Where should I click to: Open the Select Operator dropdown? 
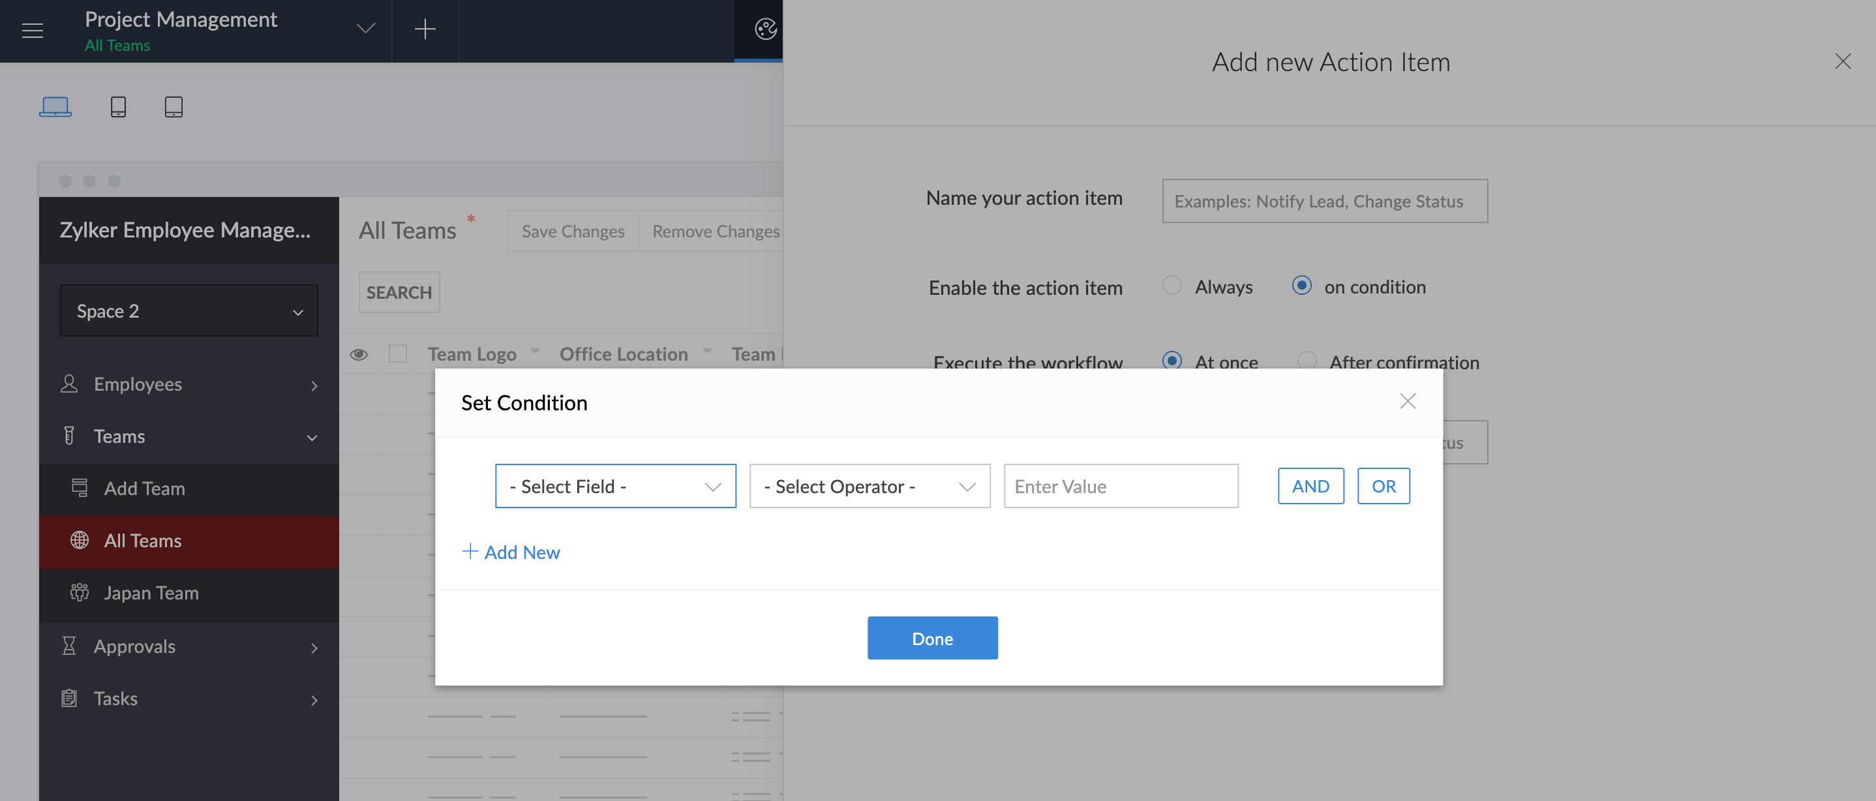click(x=869, y=486)
